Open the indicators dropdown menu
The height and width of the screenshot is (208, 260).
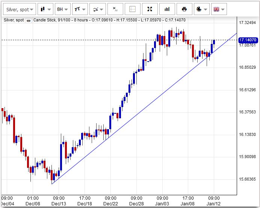click(97, 9)
